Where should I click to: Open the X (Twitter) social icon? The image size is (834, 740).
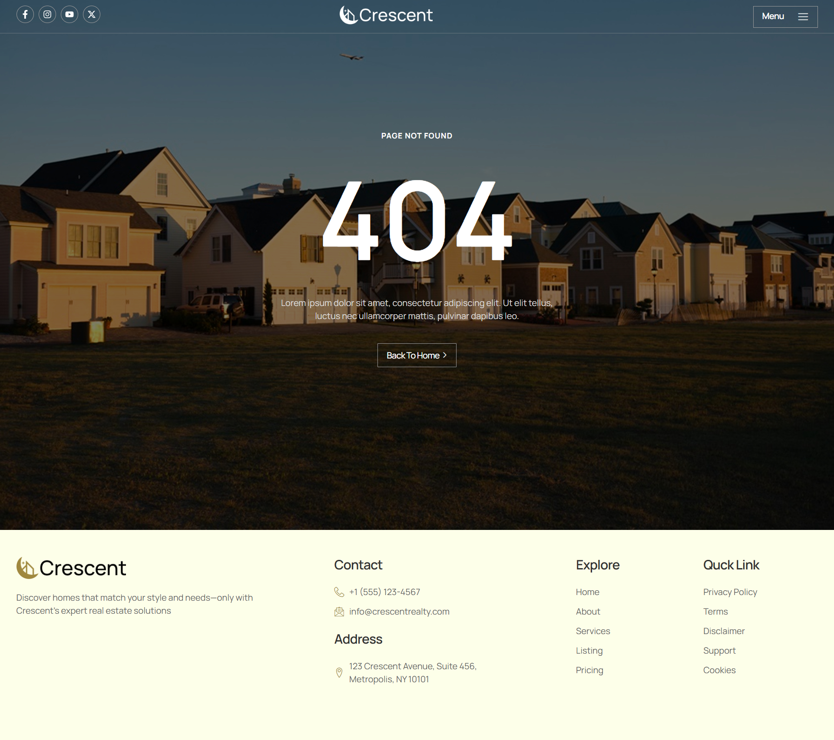92,14
